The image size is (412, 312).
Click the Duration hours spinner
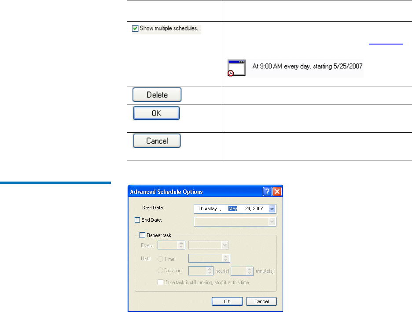(x=210, y=271)
